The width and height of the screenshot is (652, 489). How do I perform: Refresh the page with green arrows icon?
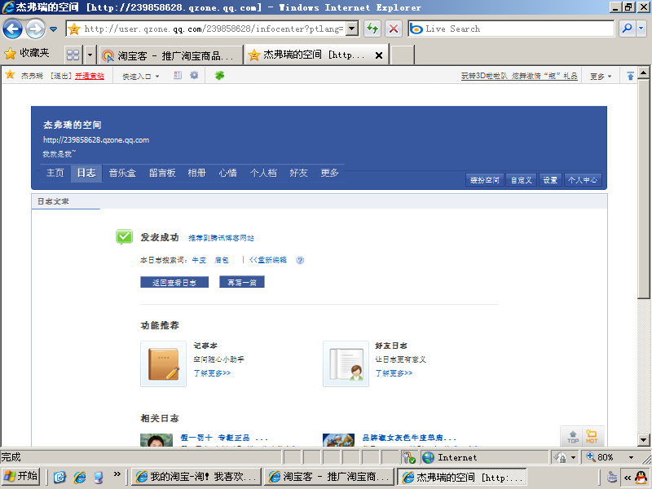pos(372,29)
